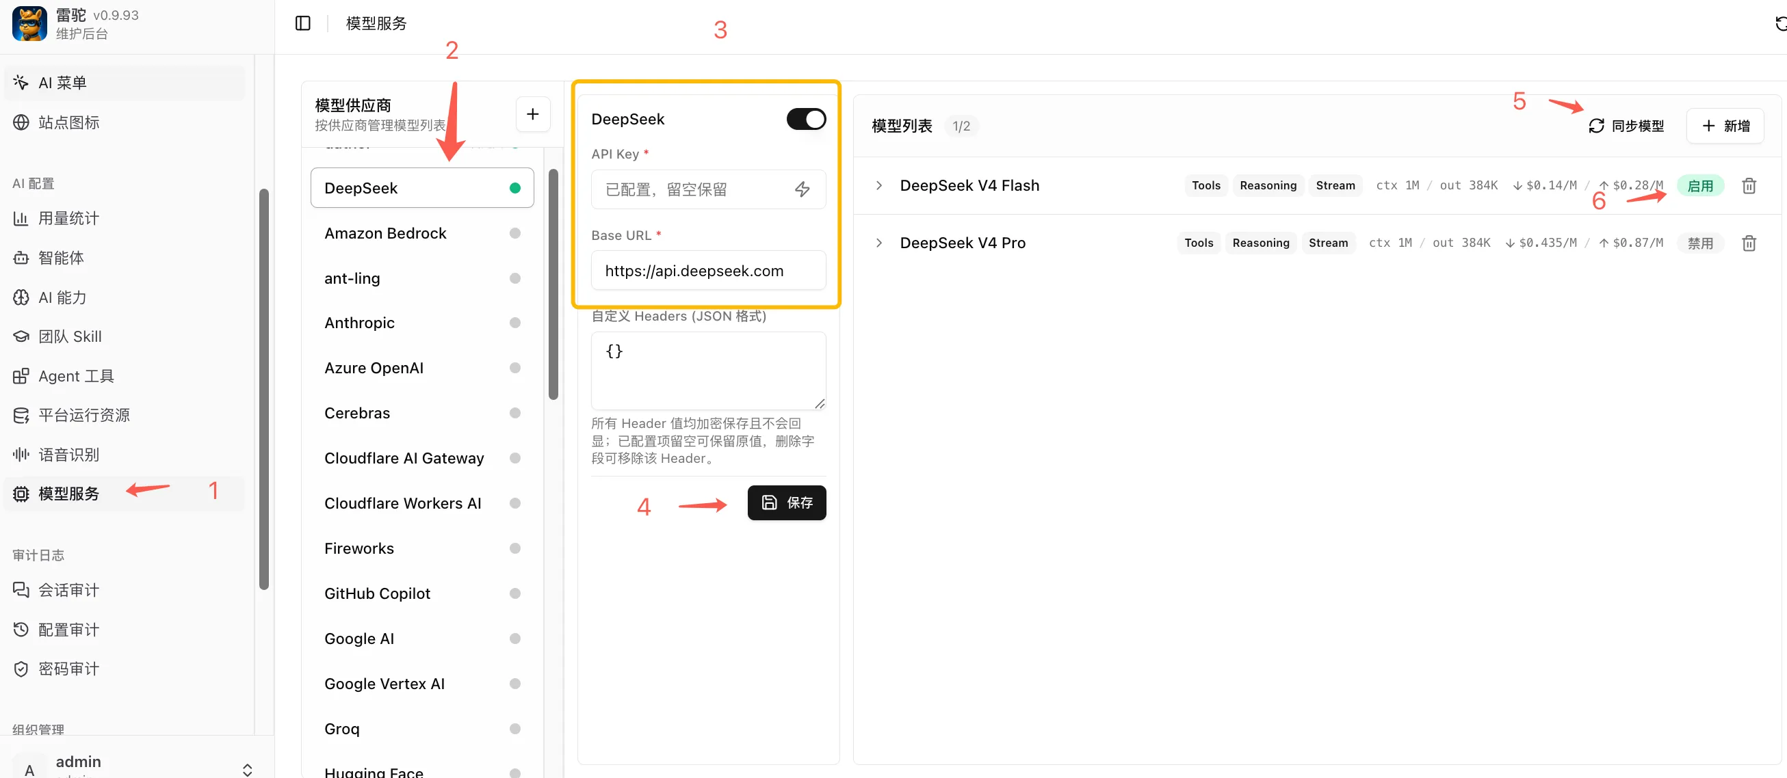Open Agent 工具 page

click(125, 376)
